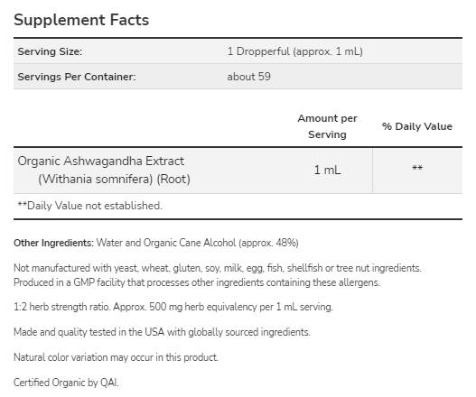476x397 pixels.
Task: Select the Servings Per Container label
Action: tap(77, 77)
